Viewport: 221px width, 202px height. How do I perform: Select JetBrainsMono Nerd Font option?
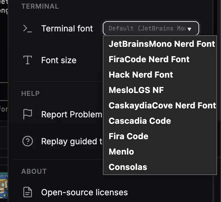160,44
